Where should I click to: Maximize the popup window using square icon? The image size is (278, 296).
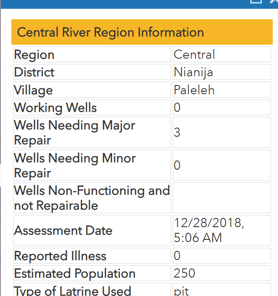pyautogui.click(x=256, y=1)
